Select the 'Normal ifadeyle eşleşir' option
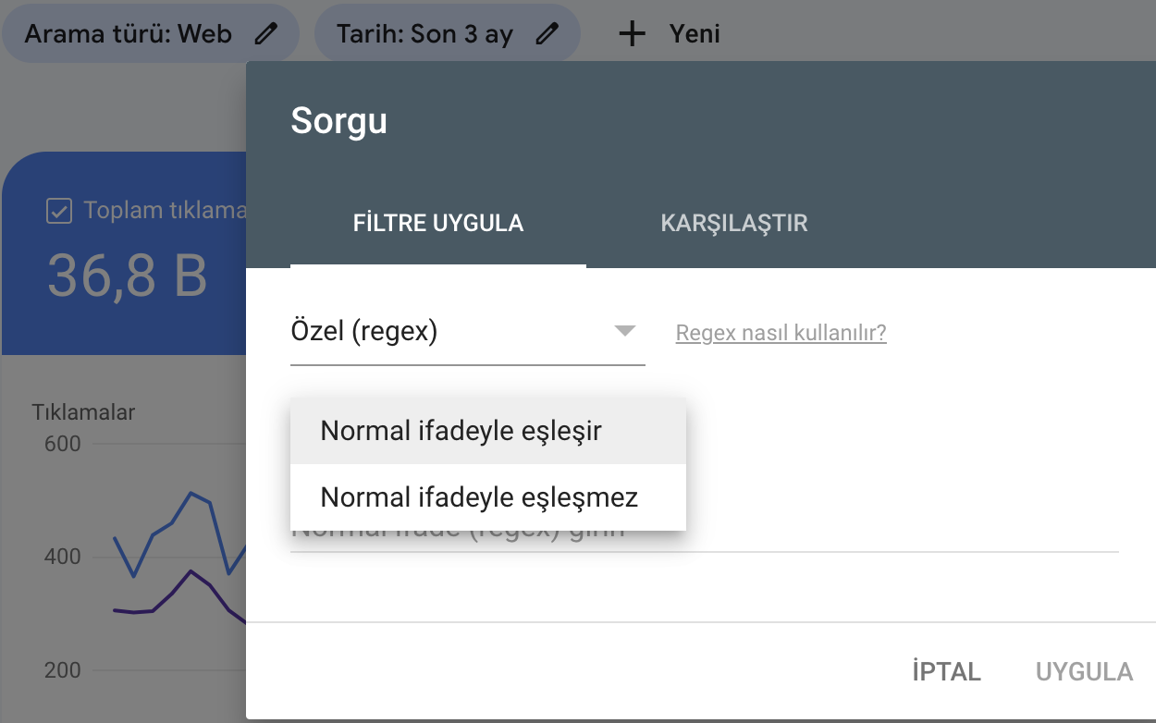The height and width of the screenshot is (723, 1156). [x=460, y=430]
